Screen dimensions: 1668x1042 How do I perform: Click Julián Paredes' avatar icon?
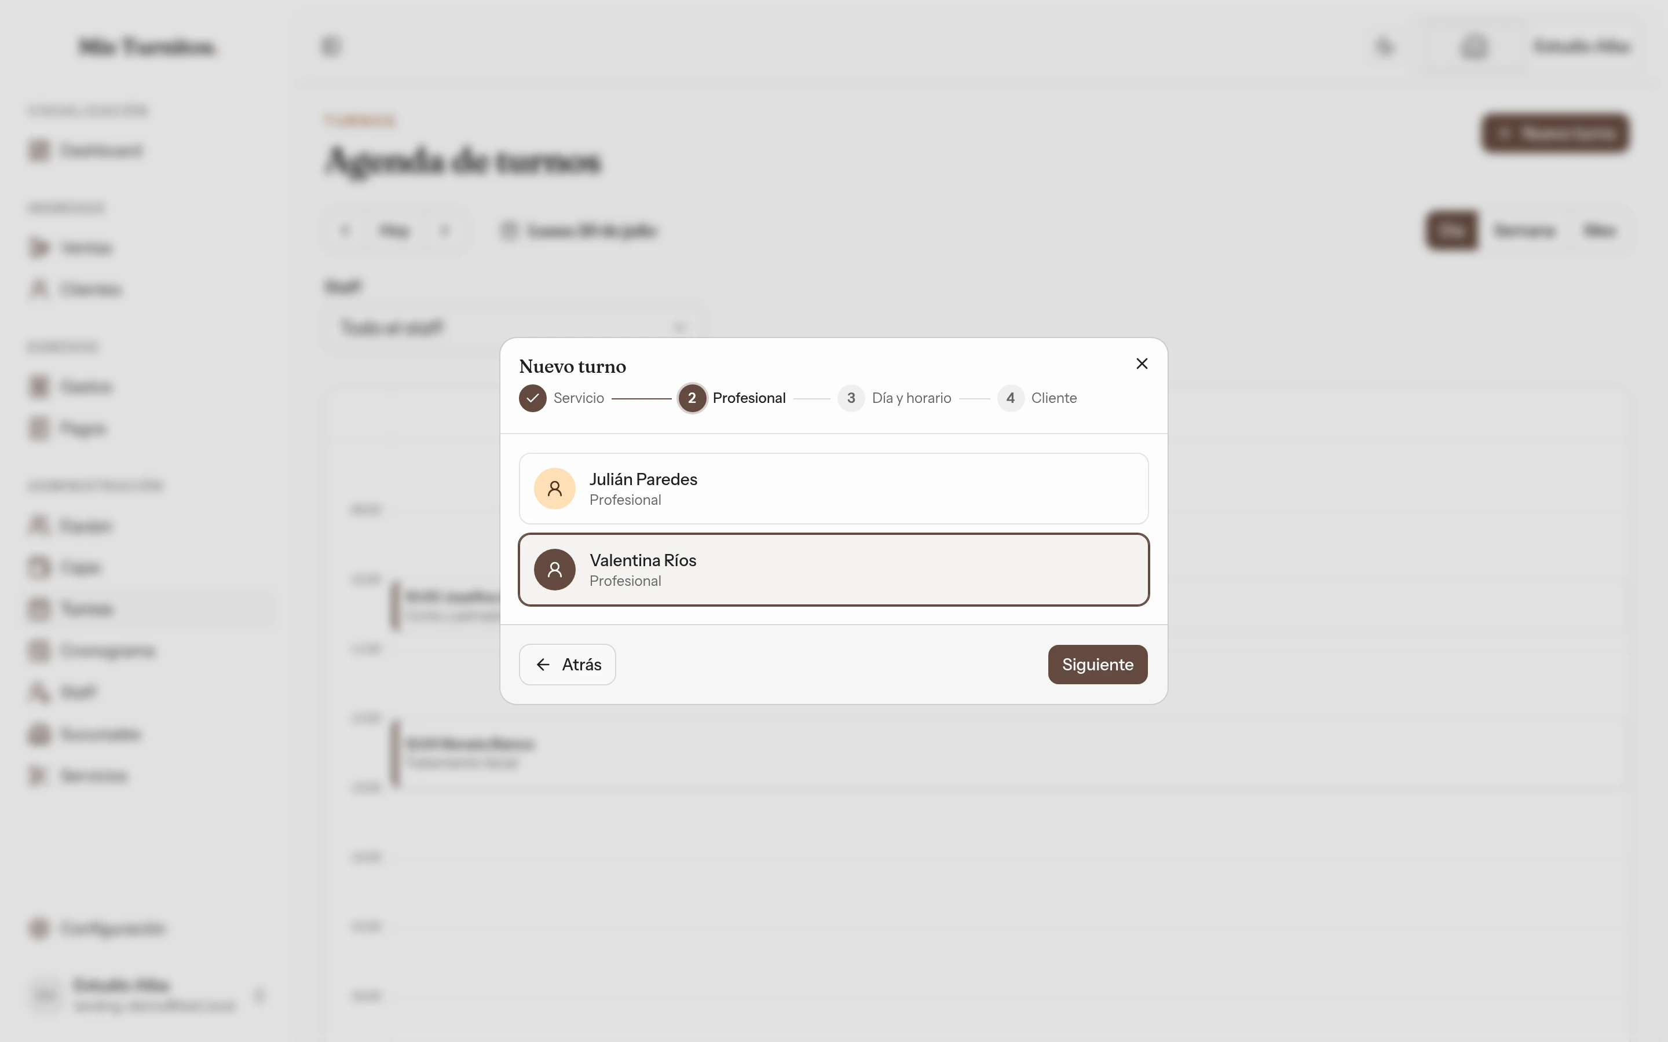(x=554, y=489)
